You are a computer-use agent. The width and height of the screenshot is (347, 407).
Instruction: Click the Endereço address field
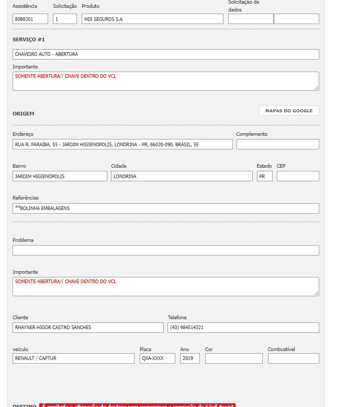tap(122, 144)
